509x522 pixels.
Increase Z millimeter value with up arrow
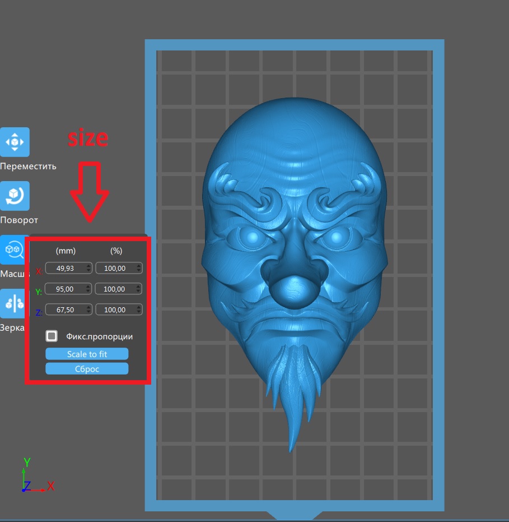(88, 307)
